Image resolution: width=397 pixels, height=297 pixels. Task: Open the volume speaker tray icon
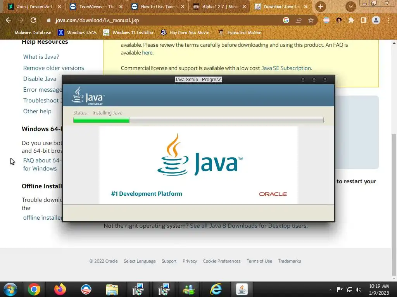(x=359, y=289)
